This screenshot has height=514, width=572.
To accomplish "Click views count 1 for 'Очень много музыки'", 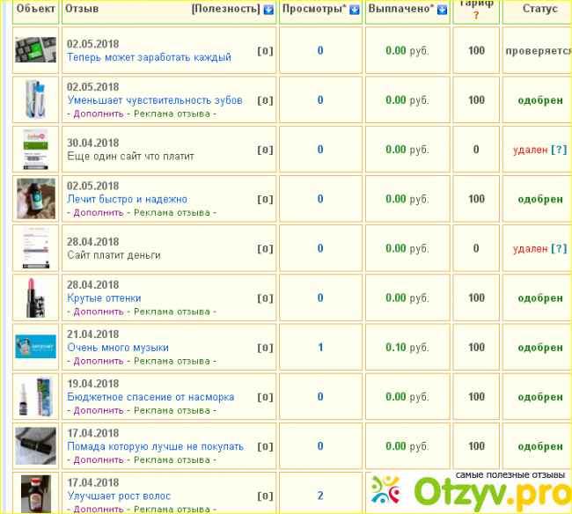I will 320,348.
